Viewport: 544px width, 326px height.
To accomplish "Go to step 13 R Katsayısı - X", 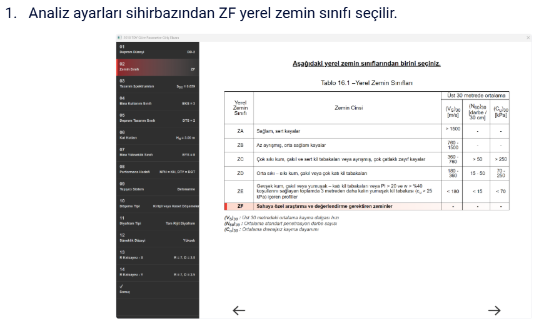I will click(x=157, y=255).
